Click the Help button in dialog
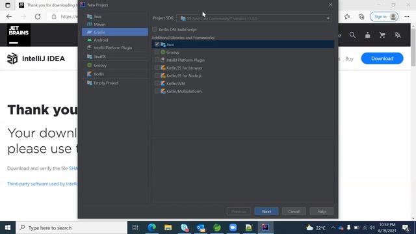Screen dimensions: 416x234 click(322, 211)
